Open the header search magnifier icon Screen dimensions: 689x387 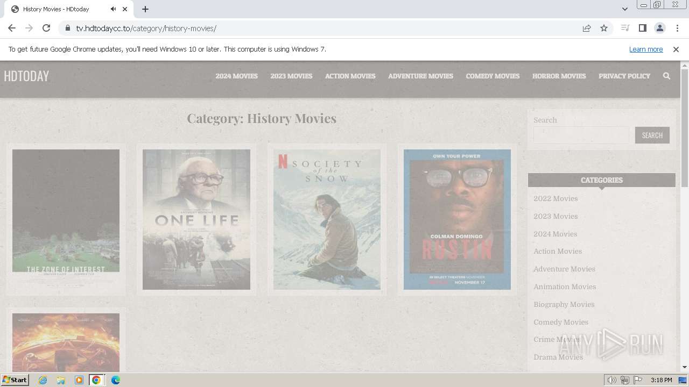[666, 76]
